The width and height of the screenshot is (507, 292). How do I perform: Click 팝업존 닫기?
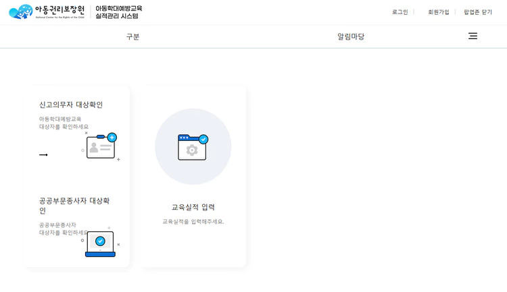coord(478,12)
